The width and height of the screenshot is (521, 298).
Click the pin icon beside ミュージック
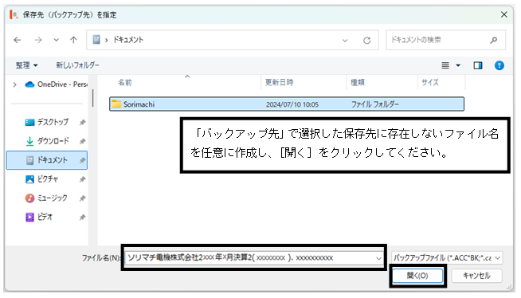[82, 198]
